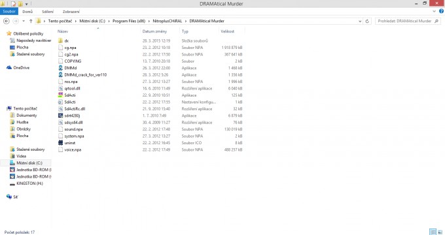Open the Zobrazení ribbon tab

pos(71,12)
